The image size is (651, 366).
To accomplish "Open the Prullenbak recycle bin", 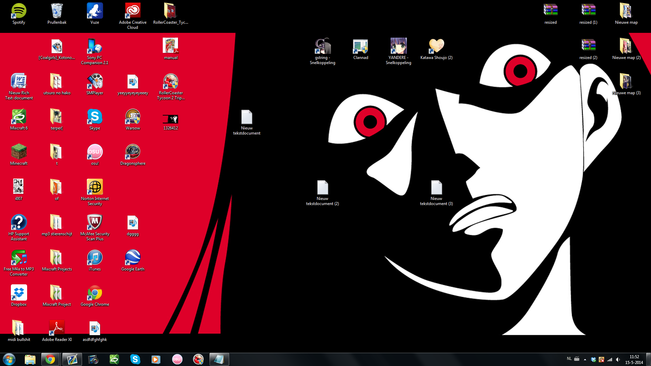I will [x=57, y=12].
